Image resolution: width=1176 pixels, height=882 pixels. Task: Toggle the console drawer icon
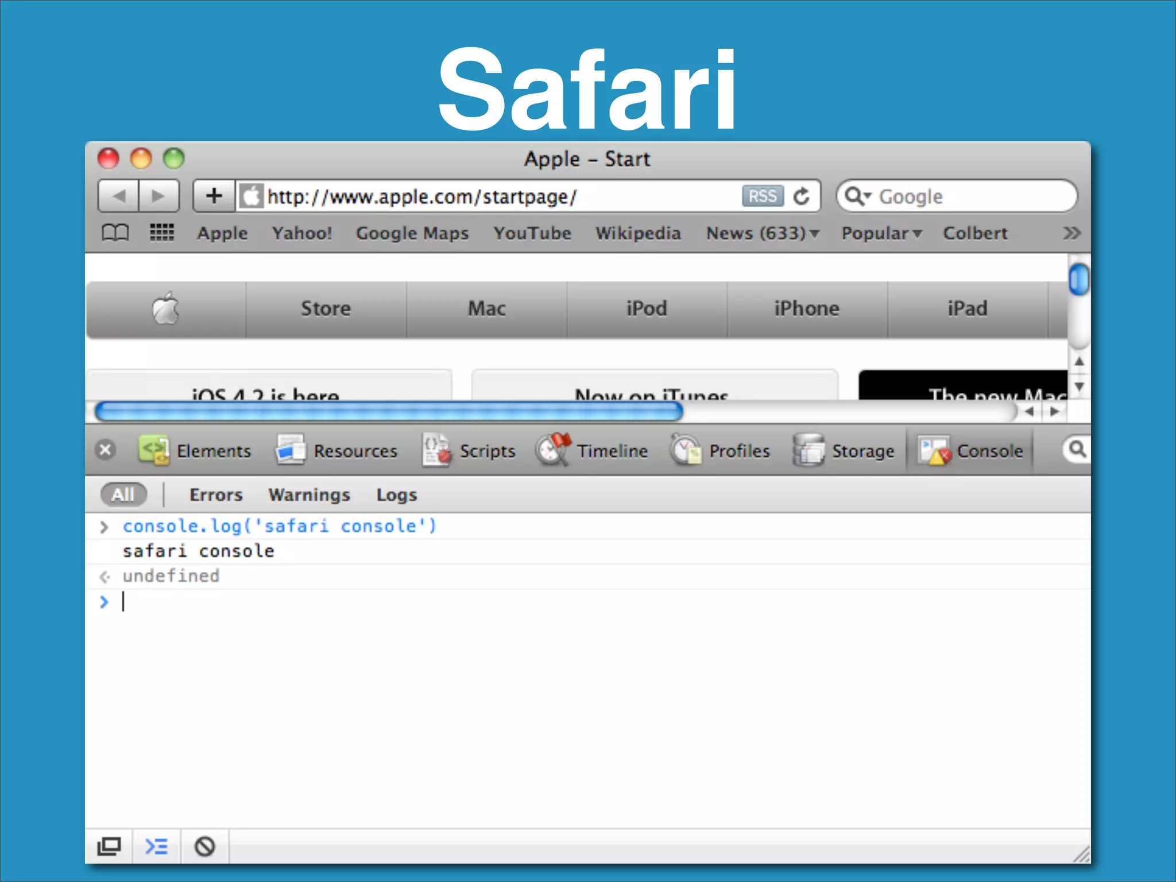tap(156, 846)
